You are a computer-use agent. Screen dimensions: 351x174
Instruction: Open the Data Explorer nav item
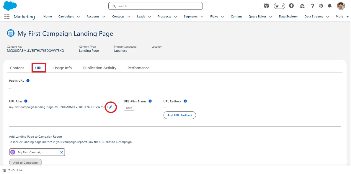[288, 16]
